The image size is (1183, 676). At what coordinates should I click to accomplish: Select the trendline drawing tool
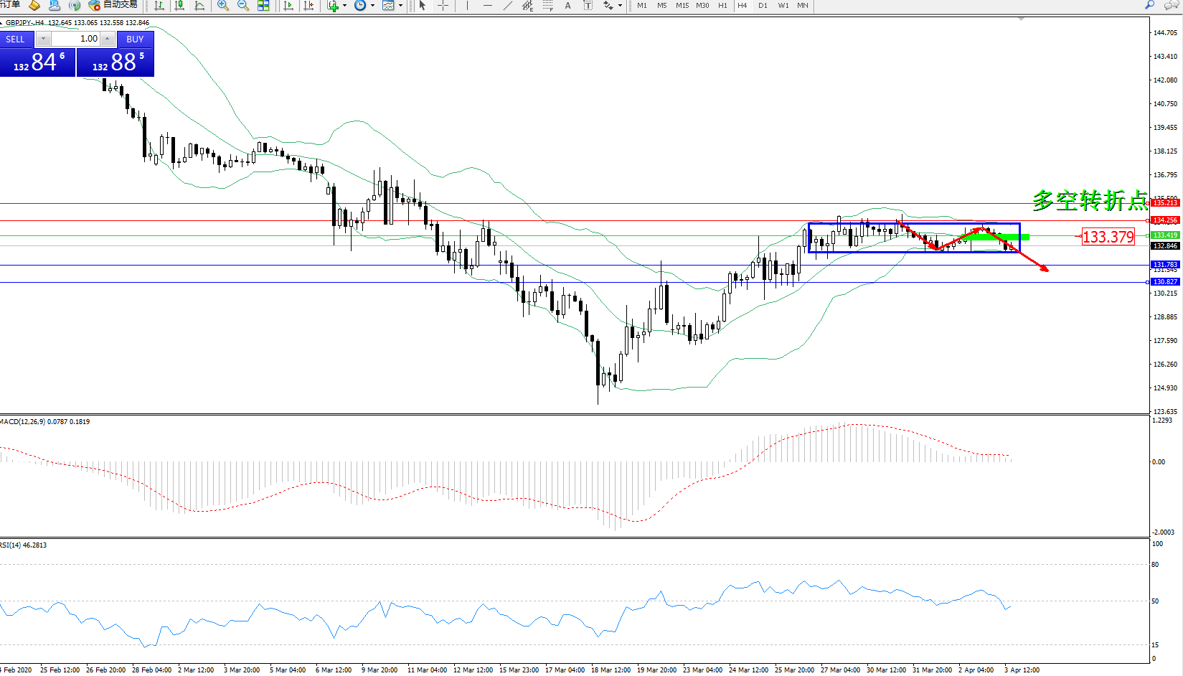coord(508,6)
